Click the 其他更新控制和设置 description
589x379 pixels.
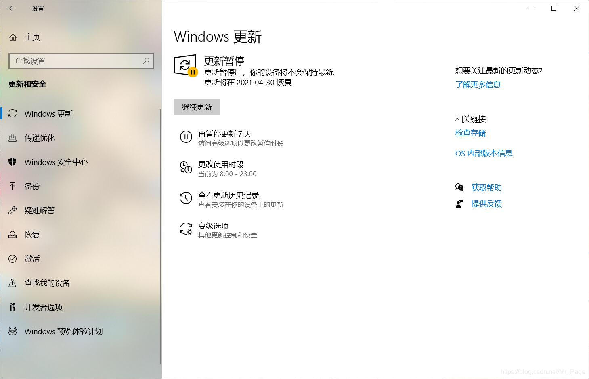point(228,235)
